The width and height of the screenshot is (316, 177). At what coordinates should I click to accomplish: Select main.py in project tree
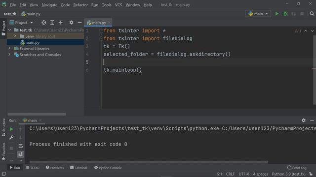click(x=45, y=42)
